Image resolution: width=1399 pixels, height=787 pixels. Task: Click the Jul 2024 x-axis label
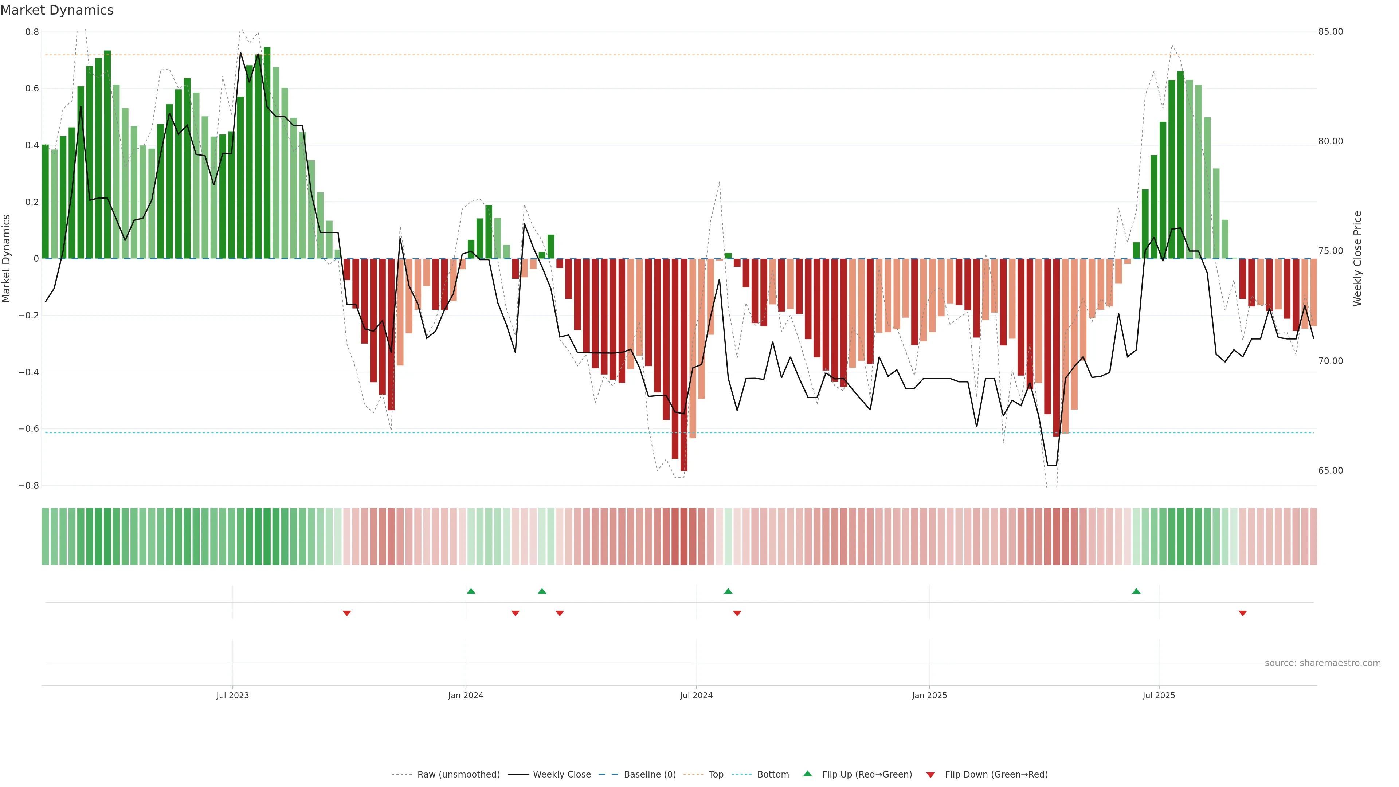696,695
